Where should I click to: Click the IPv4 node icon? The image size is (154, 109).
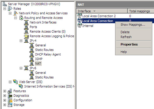click(26, 41)
